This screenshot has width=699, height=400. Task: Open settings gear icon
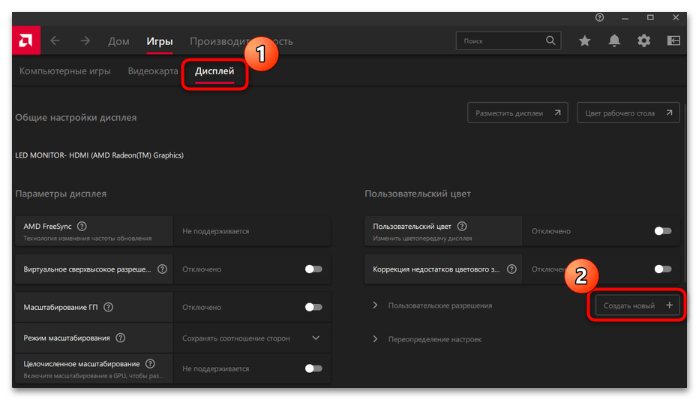click(643, 41)
